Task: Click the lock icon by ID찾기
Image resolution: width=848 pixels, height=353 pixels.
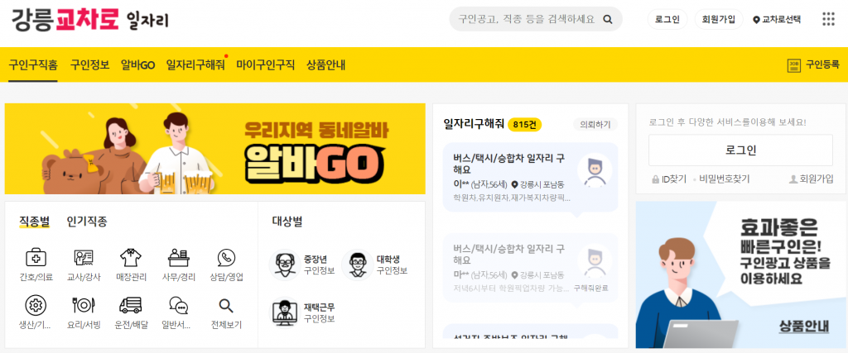Action: (x=656, y=179)
